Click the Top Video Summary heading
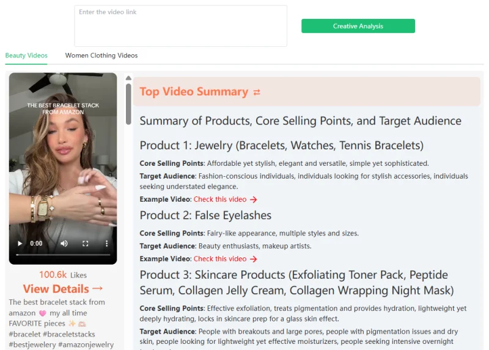 pyautogui.click(x=194, y=92)
